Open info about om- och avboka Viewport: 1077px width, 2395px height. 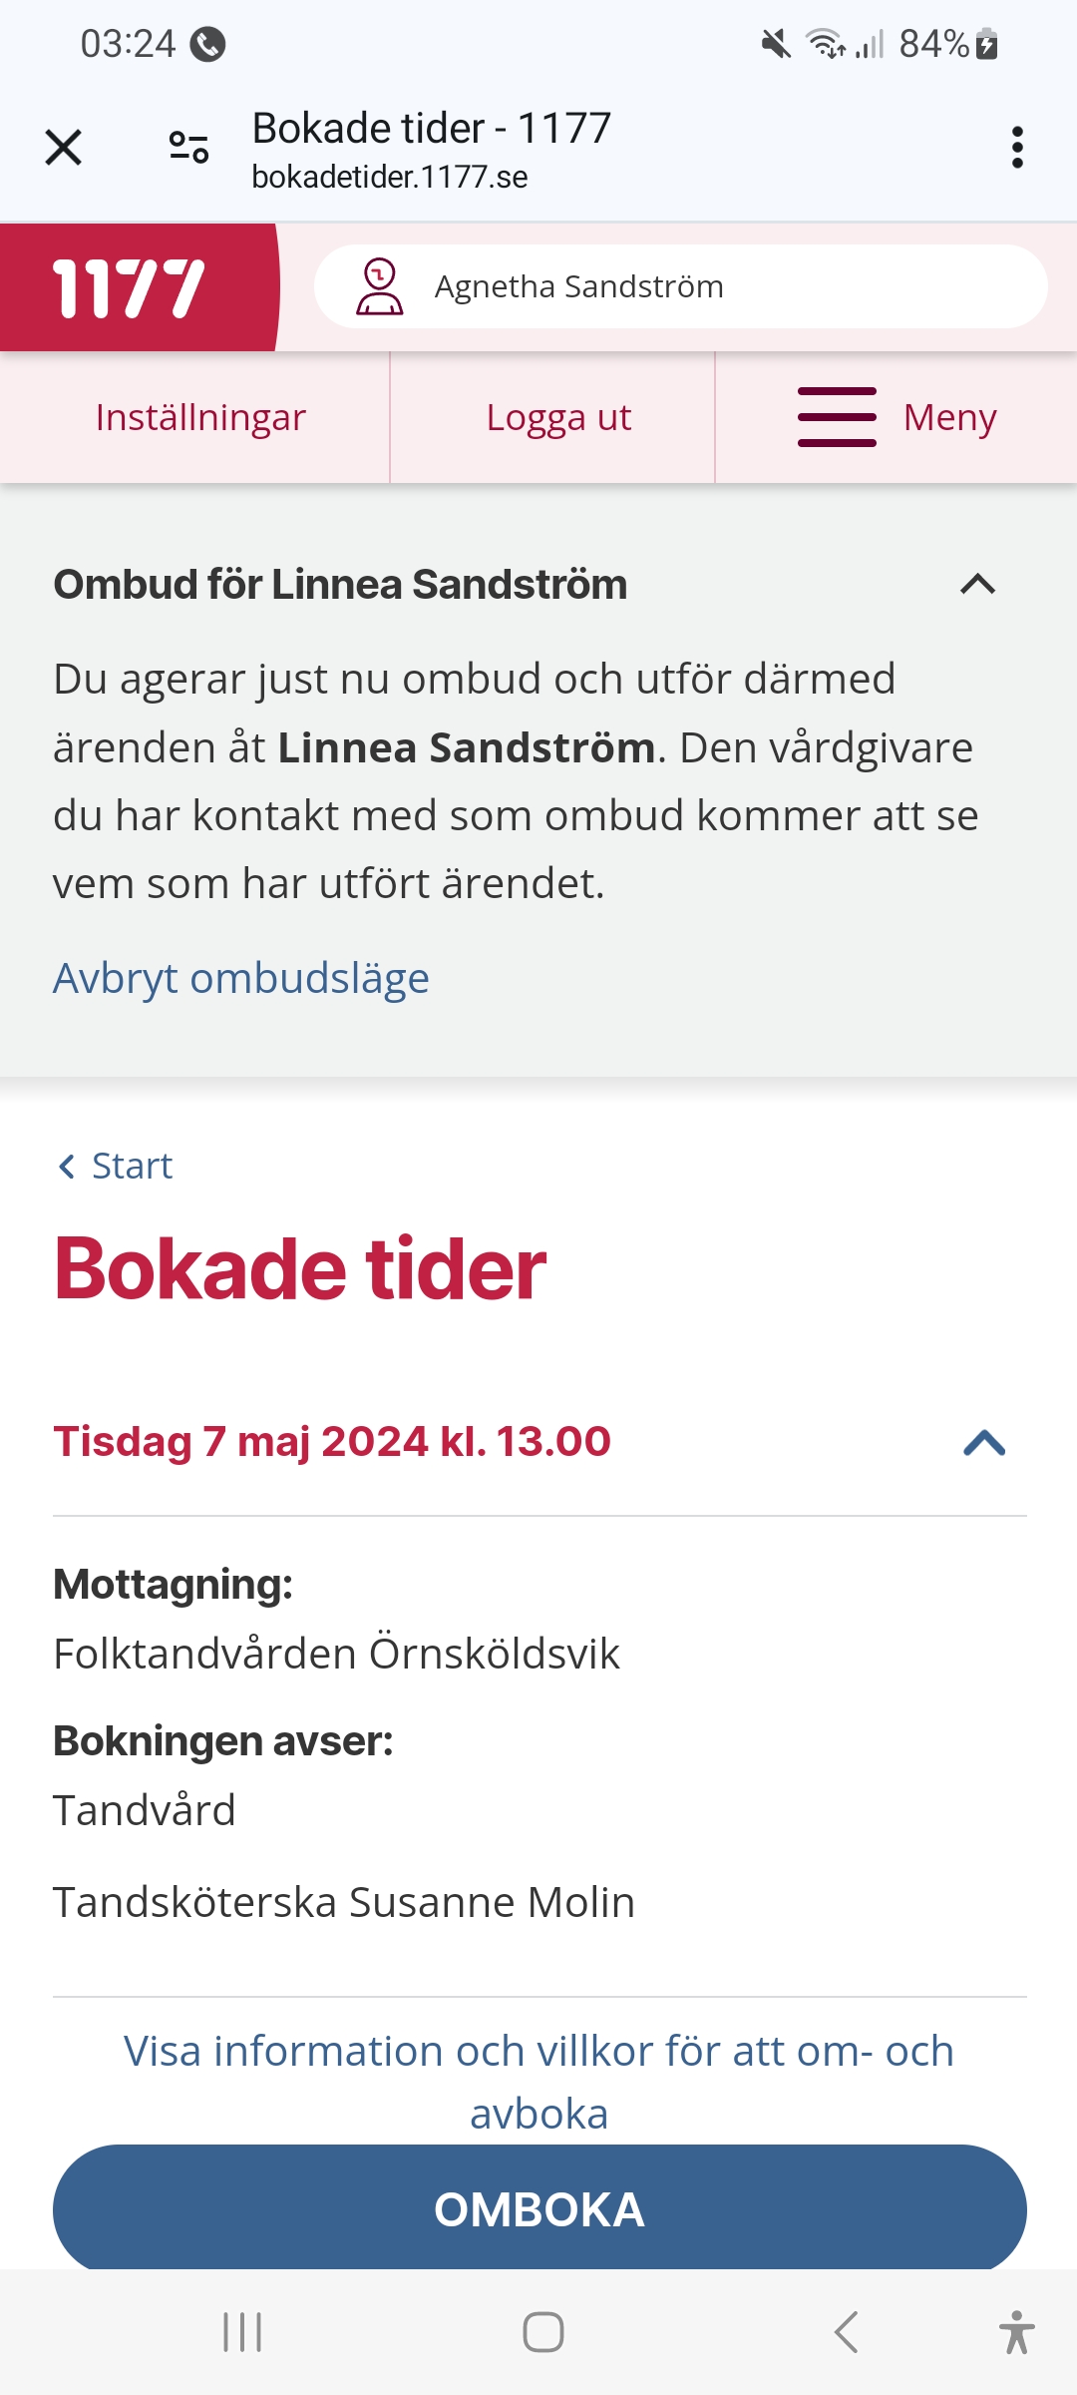pyautogui.click(x=538, y=2081)
